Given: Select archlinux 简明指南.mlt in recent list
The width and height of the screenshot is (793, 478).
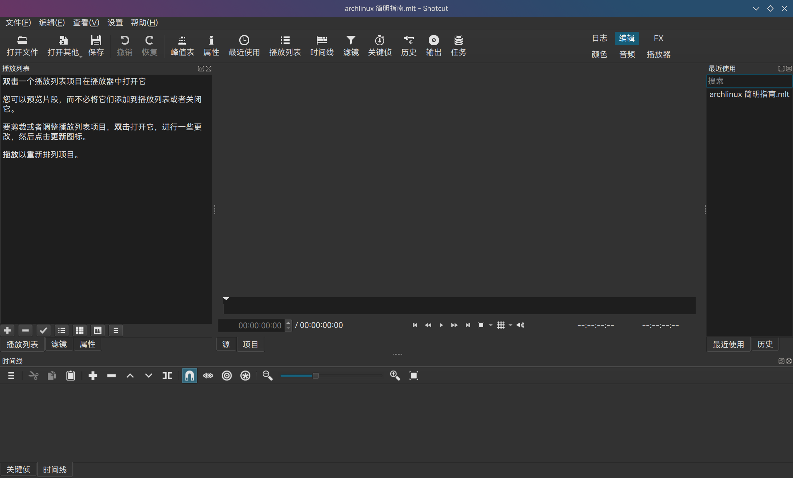Looking at the screenshot, I should [x=749, y=94].
